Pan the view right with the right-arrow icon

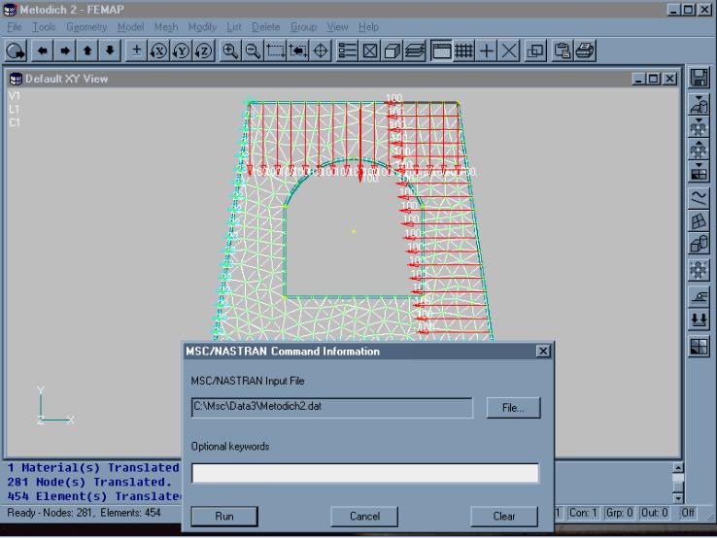tap(65, 50)
